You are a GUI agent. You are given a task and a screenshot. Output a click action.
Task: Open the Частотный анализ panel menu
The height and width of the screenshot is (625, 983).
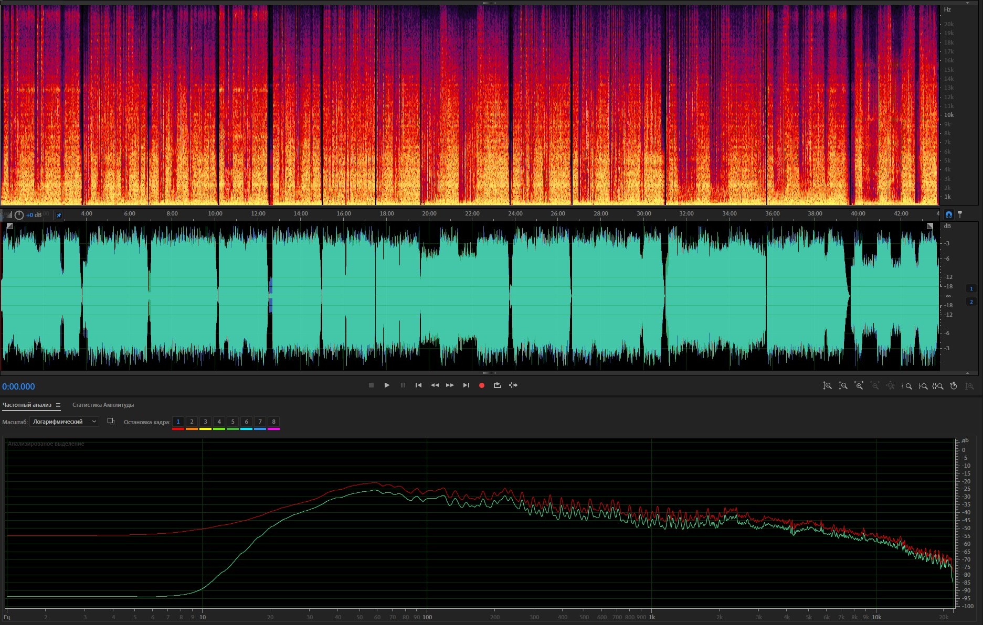tap(58, 405)
